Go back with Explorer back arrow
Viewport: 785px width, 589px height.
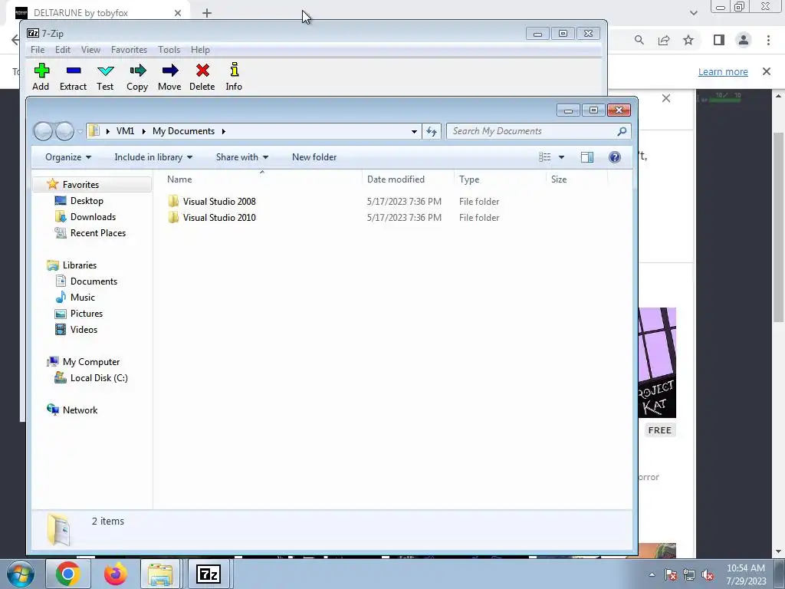pos(43,131)
